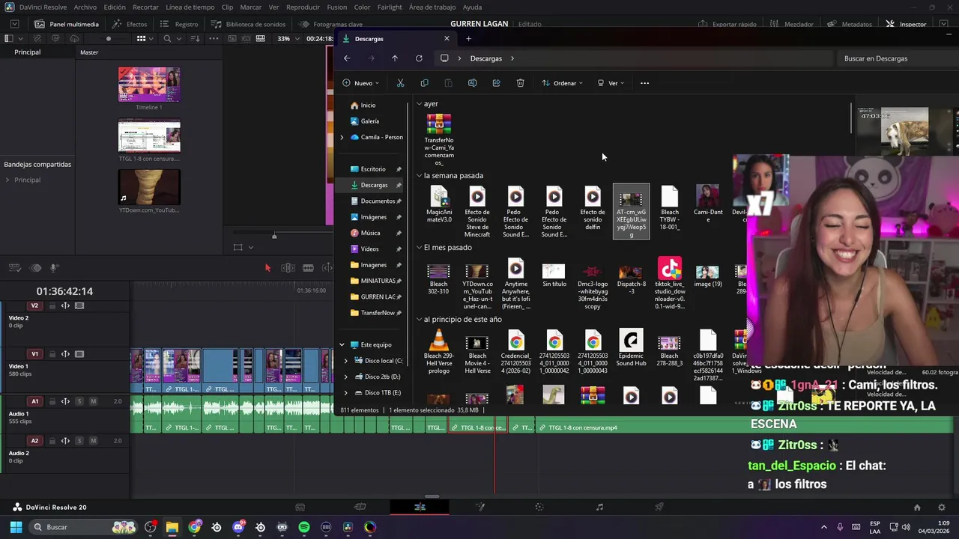Select the Trim edit tool
This screenshot has width=959, height=539.
(x=288, y=268)
